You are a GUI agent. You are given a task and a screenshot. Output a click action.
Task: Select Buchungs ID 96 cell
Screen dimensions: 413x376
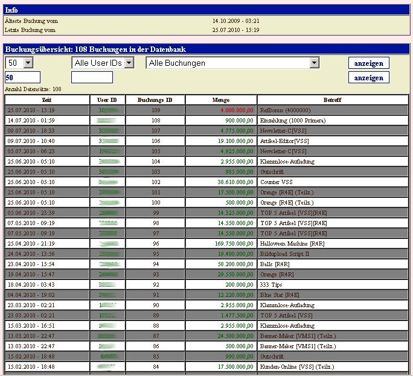click(x=156, y=244)
